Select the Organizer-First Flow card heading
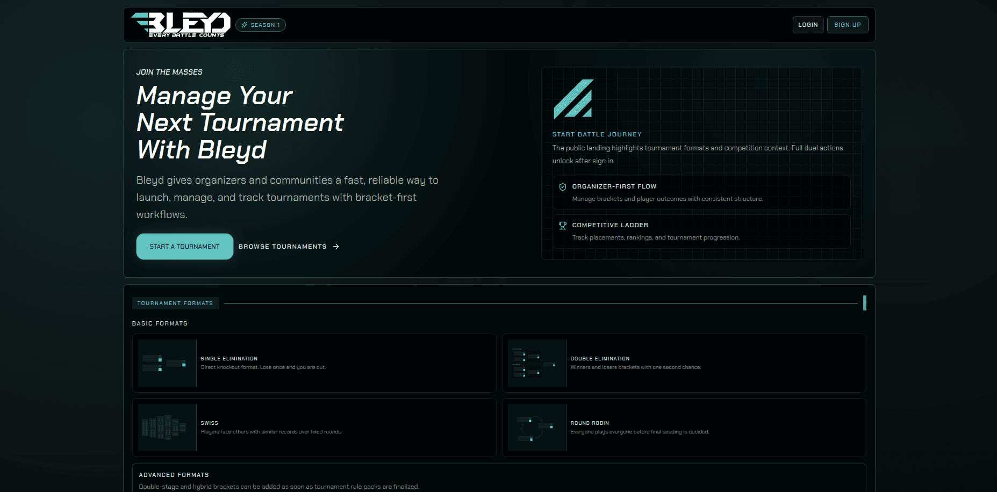Screen dimensions: 997x492 (x=614, y=186)
